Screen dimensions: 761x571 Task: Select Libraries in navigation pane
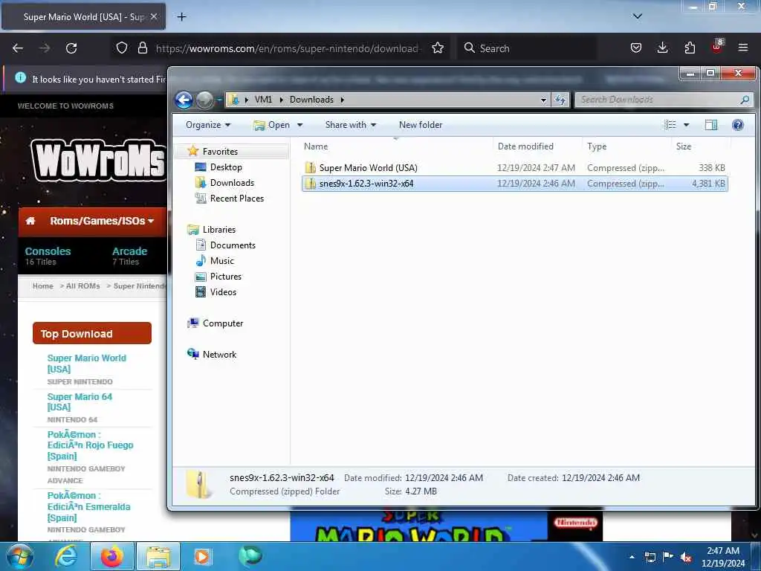(x=218, y=230)
